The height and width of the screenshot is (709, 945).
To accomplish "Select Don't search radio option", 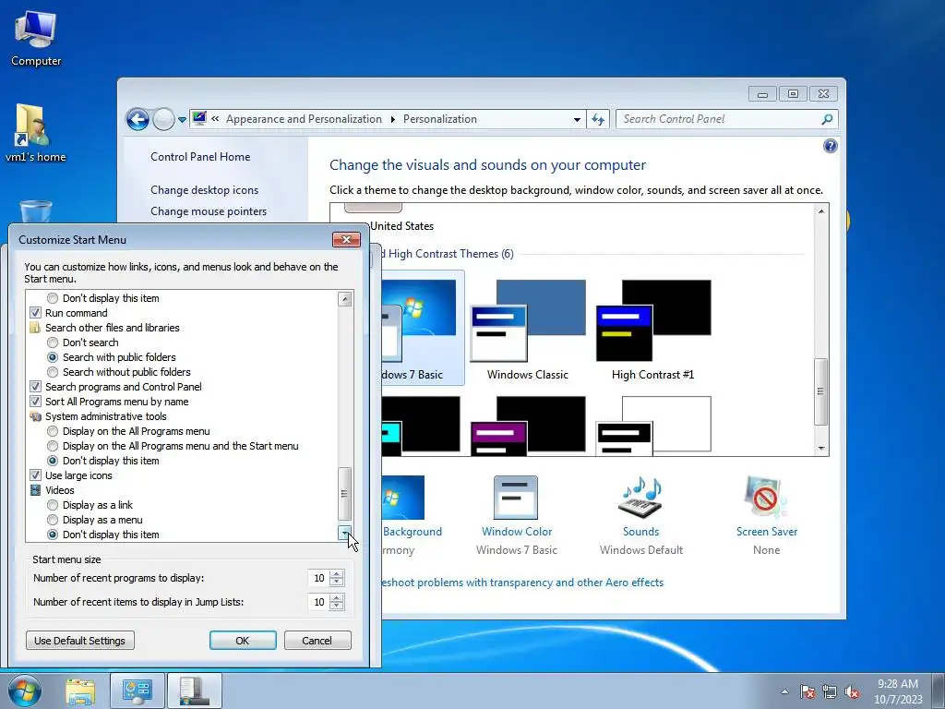I will click(53, 342).
